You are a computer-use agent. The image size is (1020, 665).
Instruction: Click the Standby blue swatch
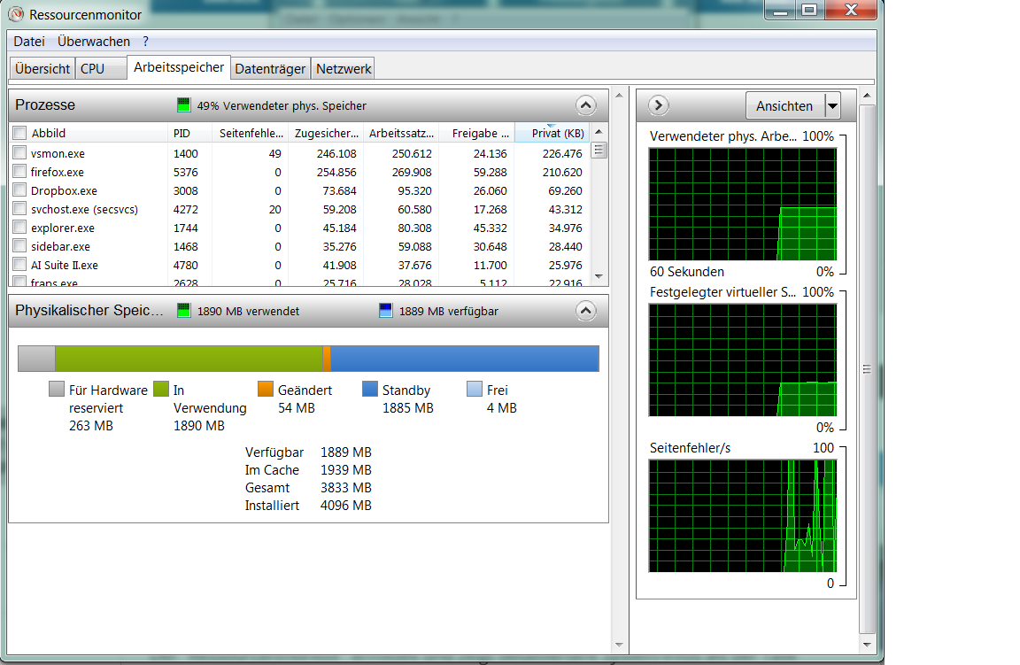tap(369, 389)
